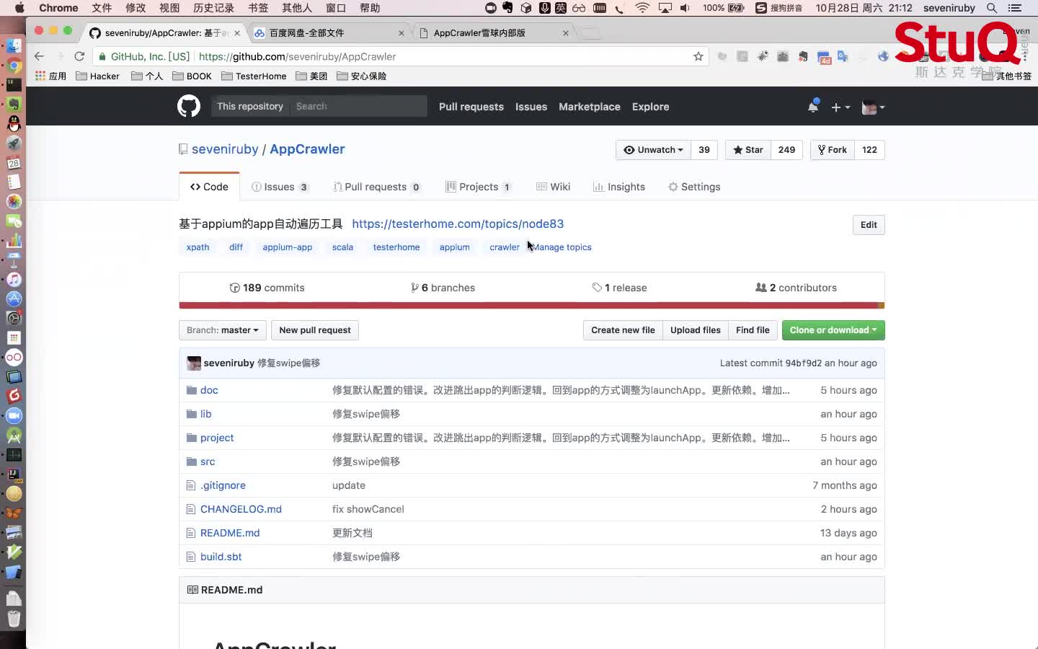Click the New pull request button
The width and height of the screenshot is (1038, 649).
tap(314, 330)
